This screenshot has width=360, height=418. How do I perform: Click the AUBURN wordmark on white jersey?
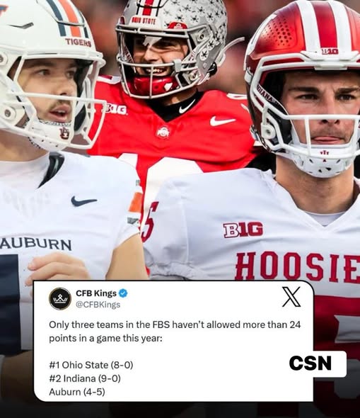tap(35, 244)
